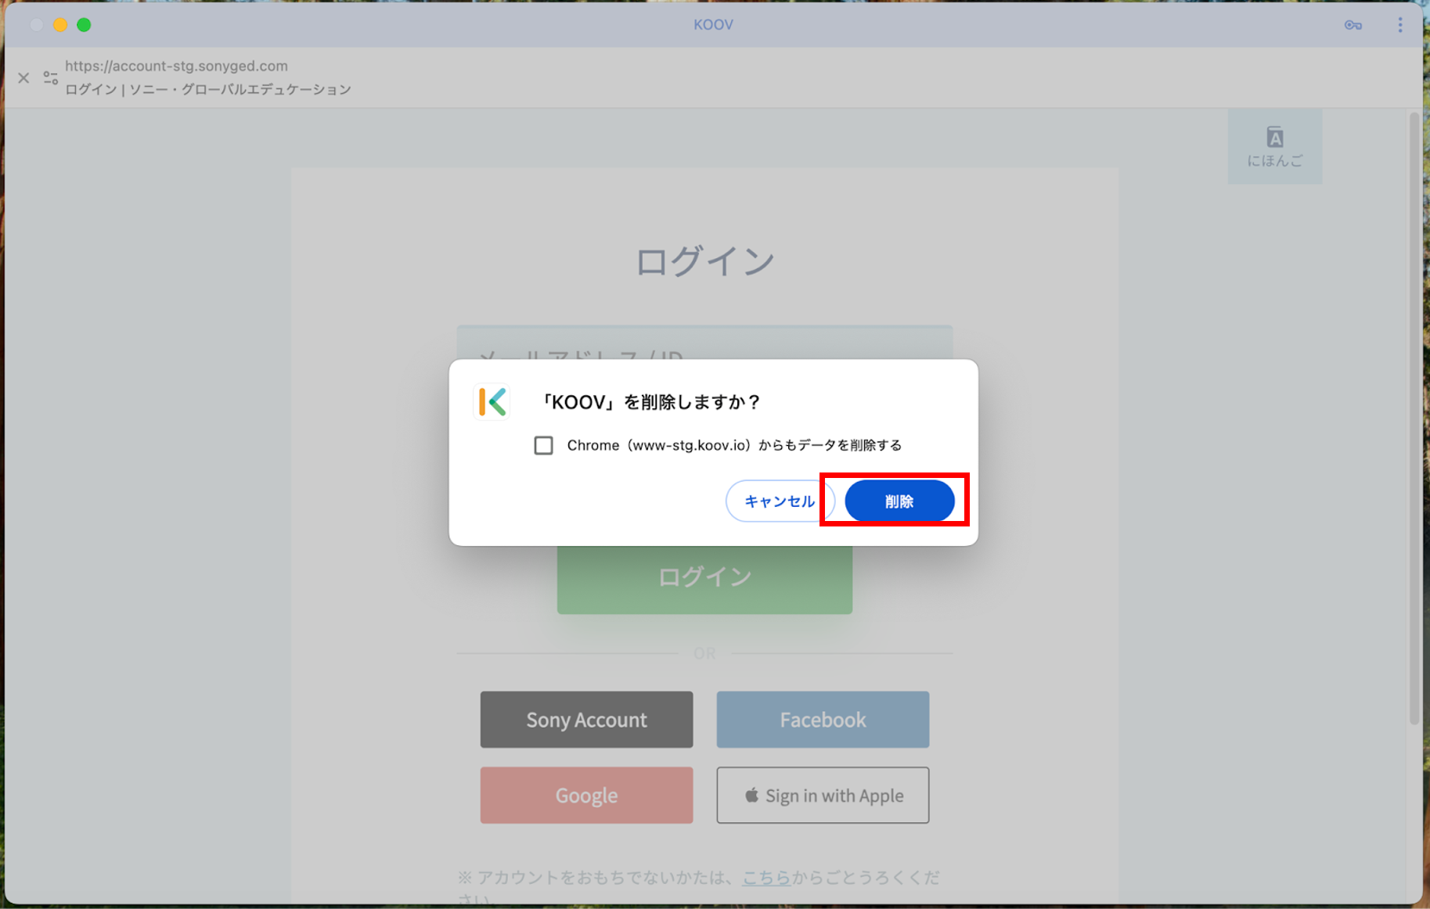Click the KOOV logo in the dialog
Viewport: 1430px width, 909px height.
click(x=492, y=401)
